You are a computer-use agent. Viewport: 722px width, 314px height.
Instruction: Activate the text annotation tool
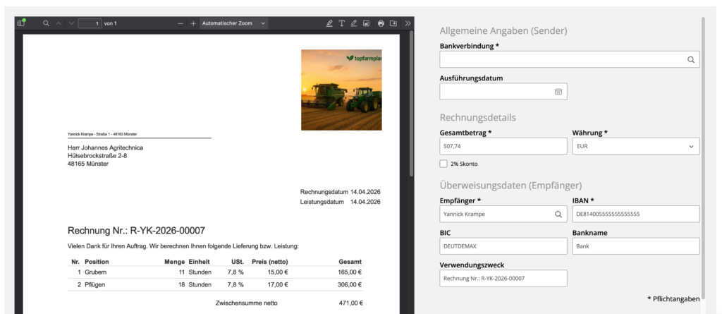[x=342, y=23]
